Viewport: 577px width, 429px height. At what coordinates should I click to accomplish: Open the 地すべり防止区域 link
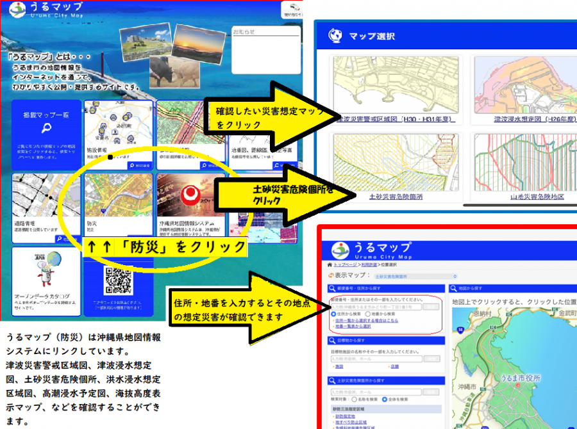(351, 423)
